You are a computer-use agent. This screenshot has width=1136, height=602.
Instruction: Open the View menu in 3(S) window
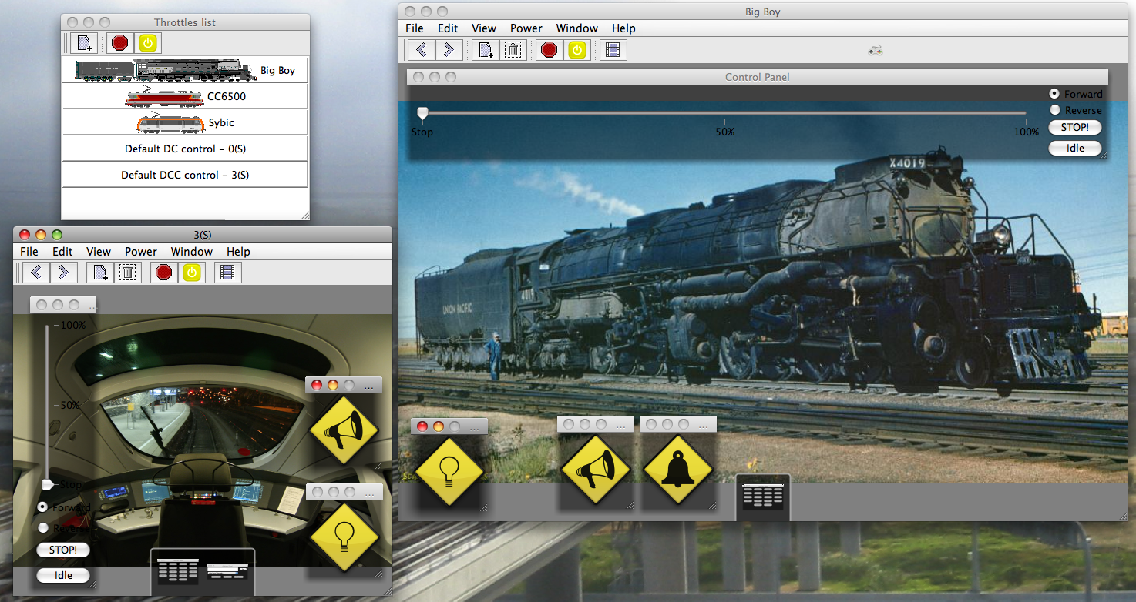click(99, 252)
